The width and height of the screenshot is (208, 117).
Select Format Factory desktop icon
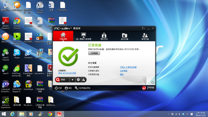40,7
